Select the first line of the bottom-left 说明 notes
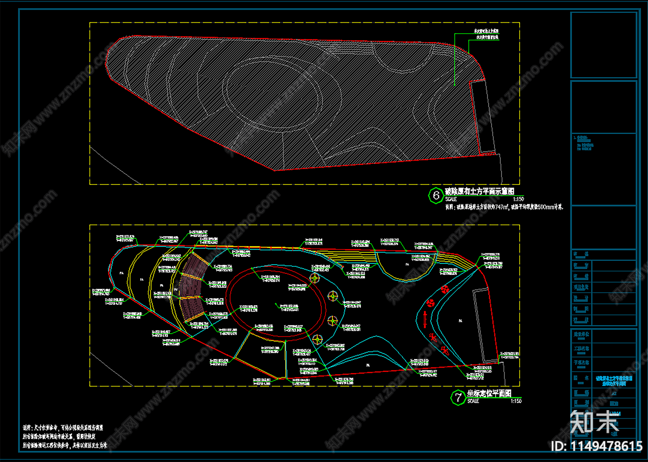The height and width of the screenshot is (462, 648). [63, 428]
